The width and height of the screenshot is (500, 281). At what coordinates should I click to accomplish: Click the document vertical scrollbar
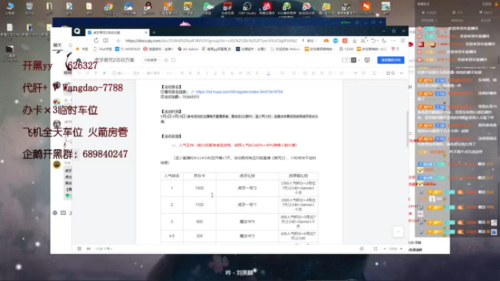pos(407,129)
